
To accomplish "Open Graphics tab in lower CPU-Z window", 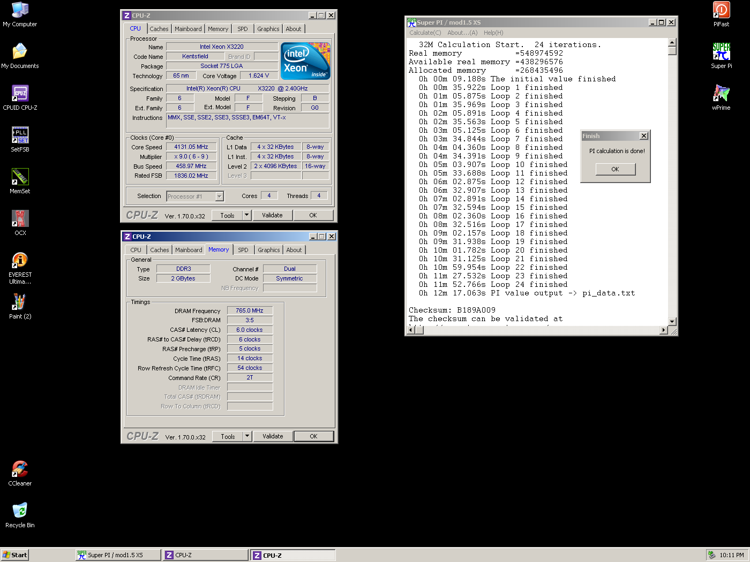I will tap(268, 250).
